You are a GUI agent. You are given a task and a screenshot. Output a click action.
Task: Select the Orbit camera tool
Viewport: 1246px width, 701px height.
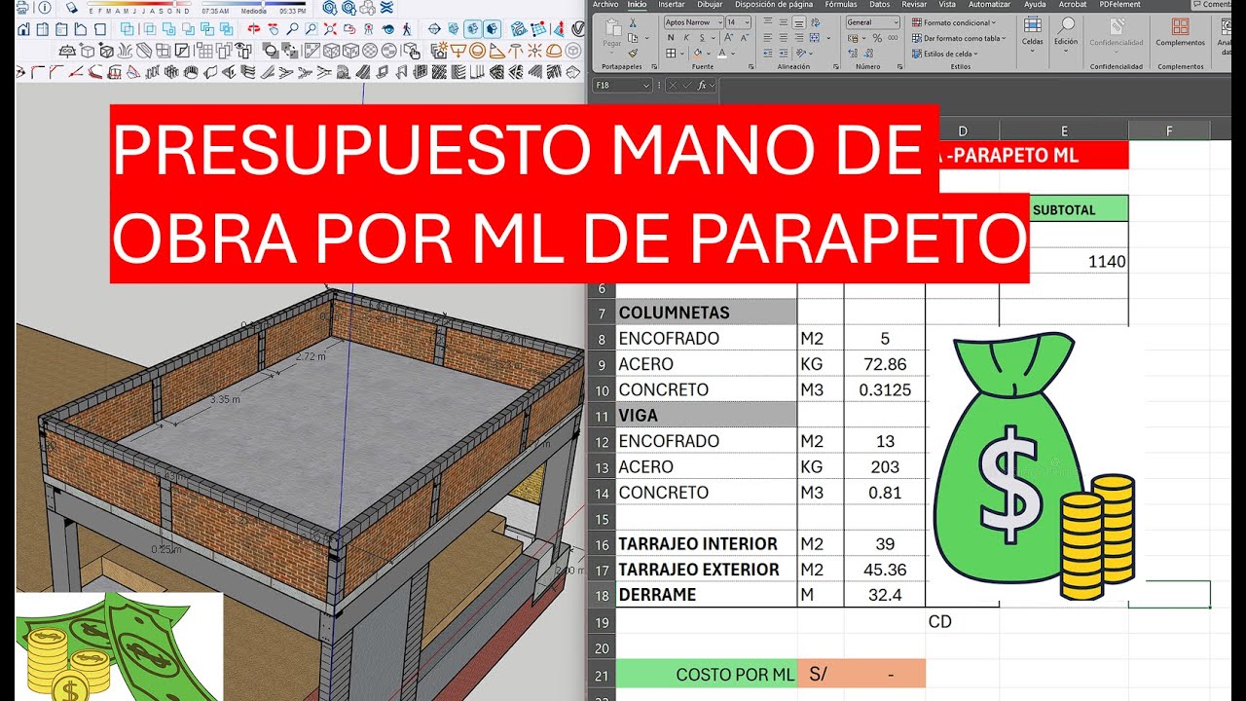point(254,29)
